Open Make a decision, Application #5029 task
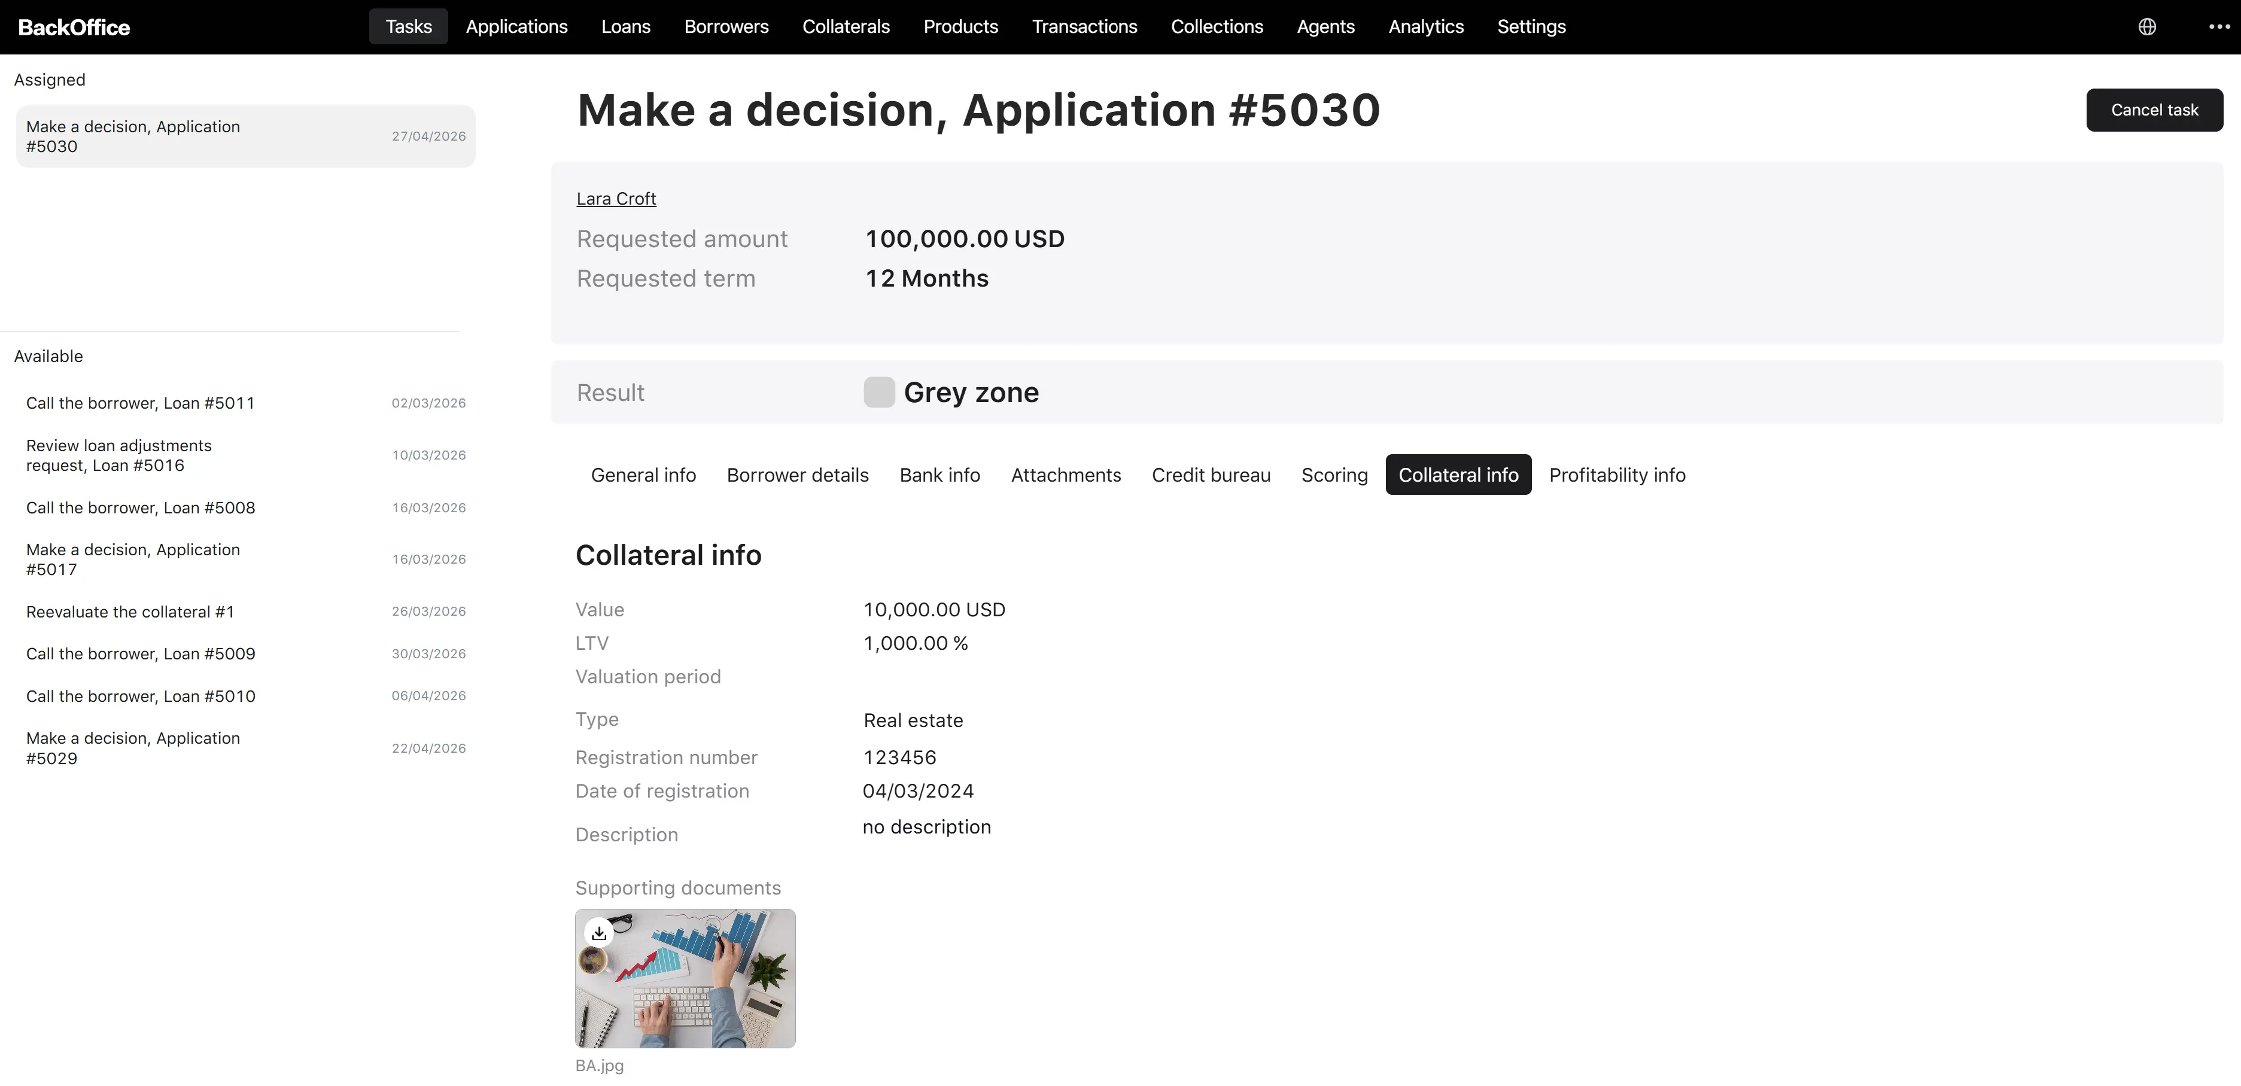This screenshot has width=2241, height=1086. pos(245,749)
